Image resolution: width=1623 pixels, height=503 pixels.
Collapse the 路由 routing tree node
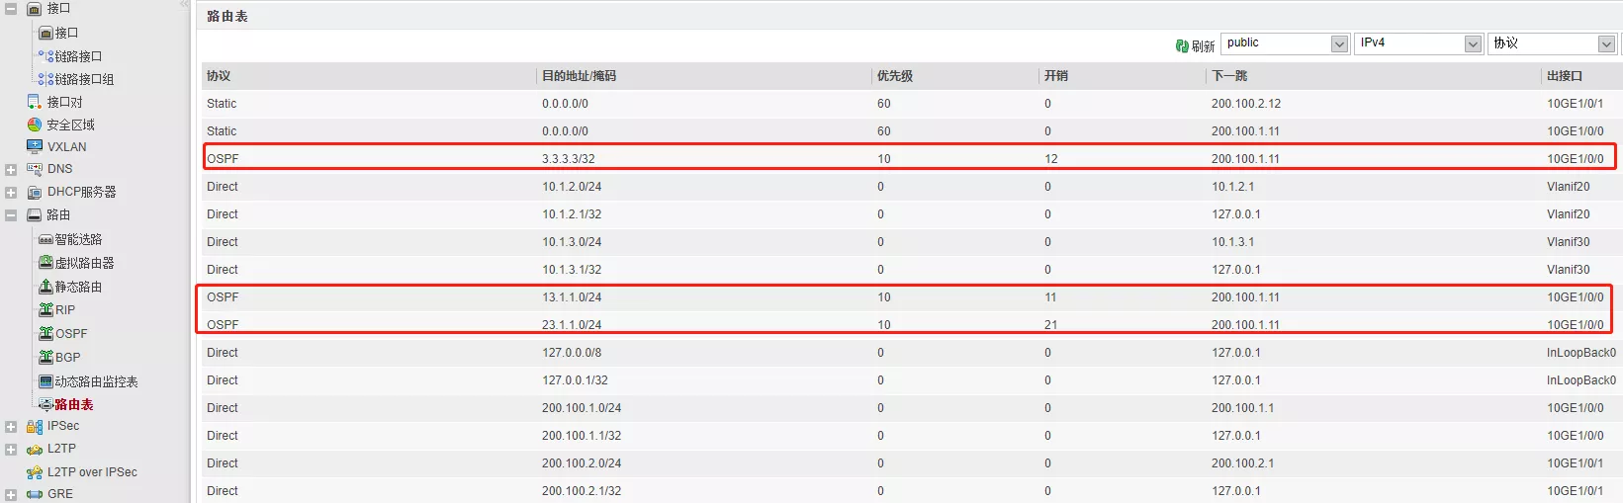[x=11, y=214]
